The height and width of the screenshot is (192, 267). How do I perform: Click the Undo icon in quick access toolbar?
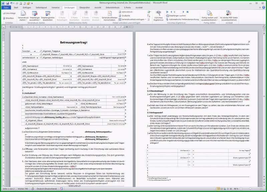point(11,3)
